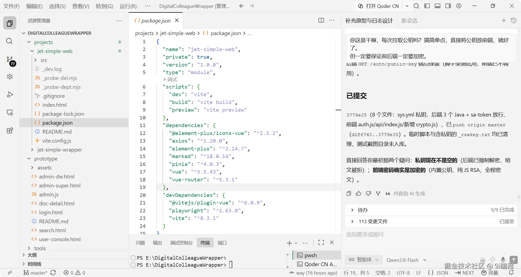Open chat history with the clock icon
521x277 pixels.
click(514, 20)
